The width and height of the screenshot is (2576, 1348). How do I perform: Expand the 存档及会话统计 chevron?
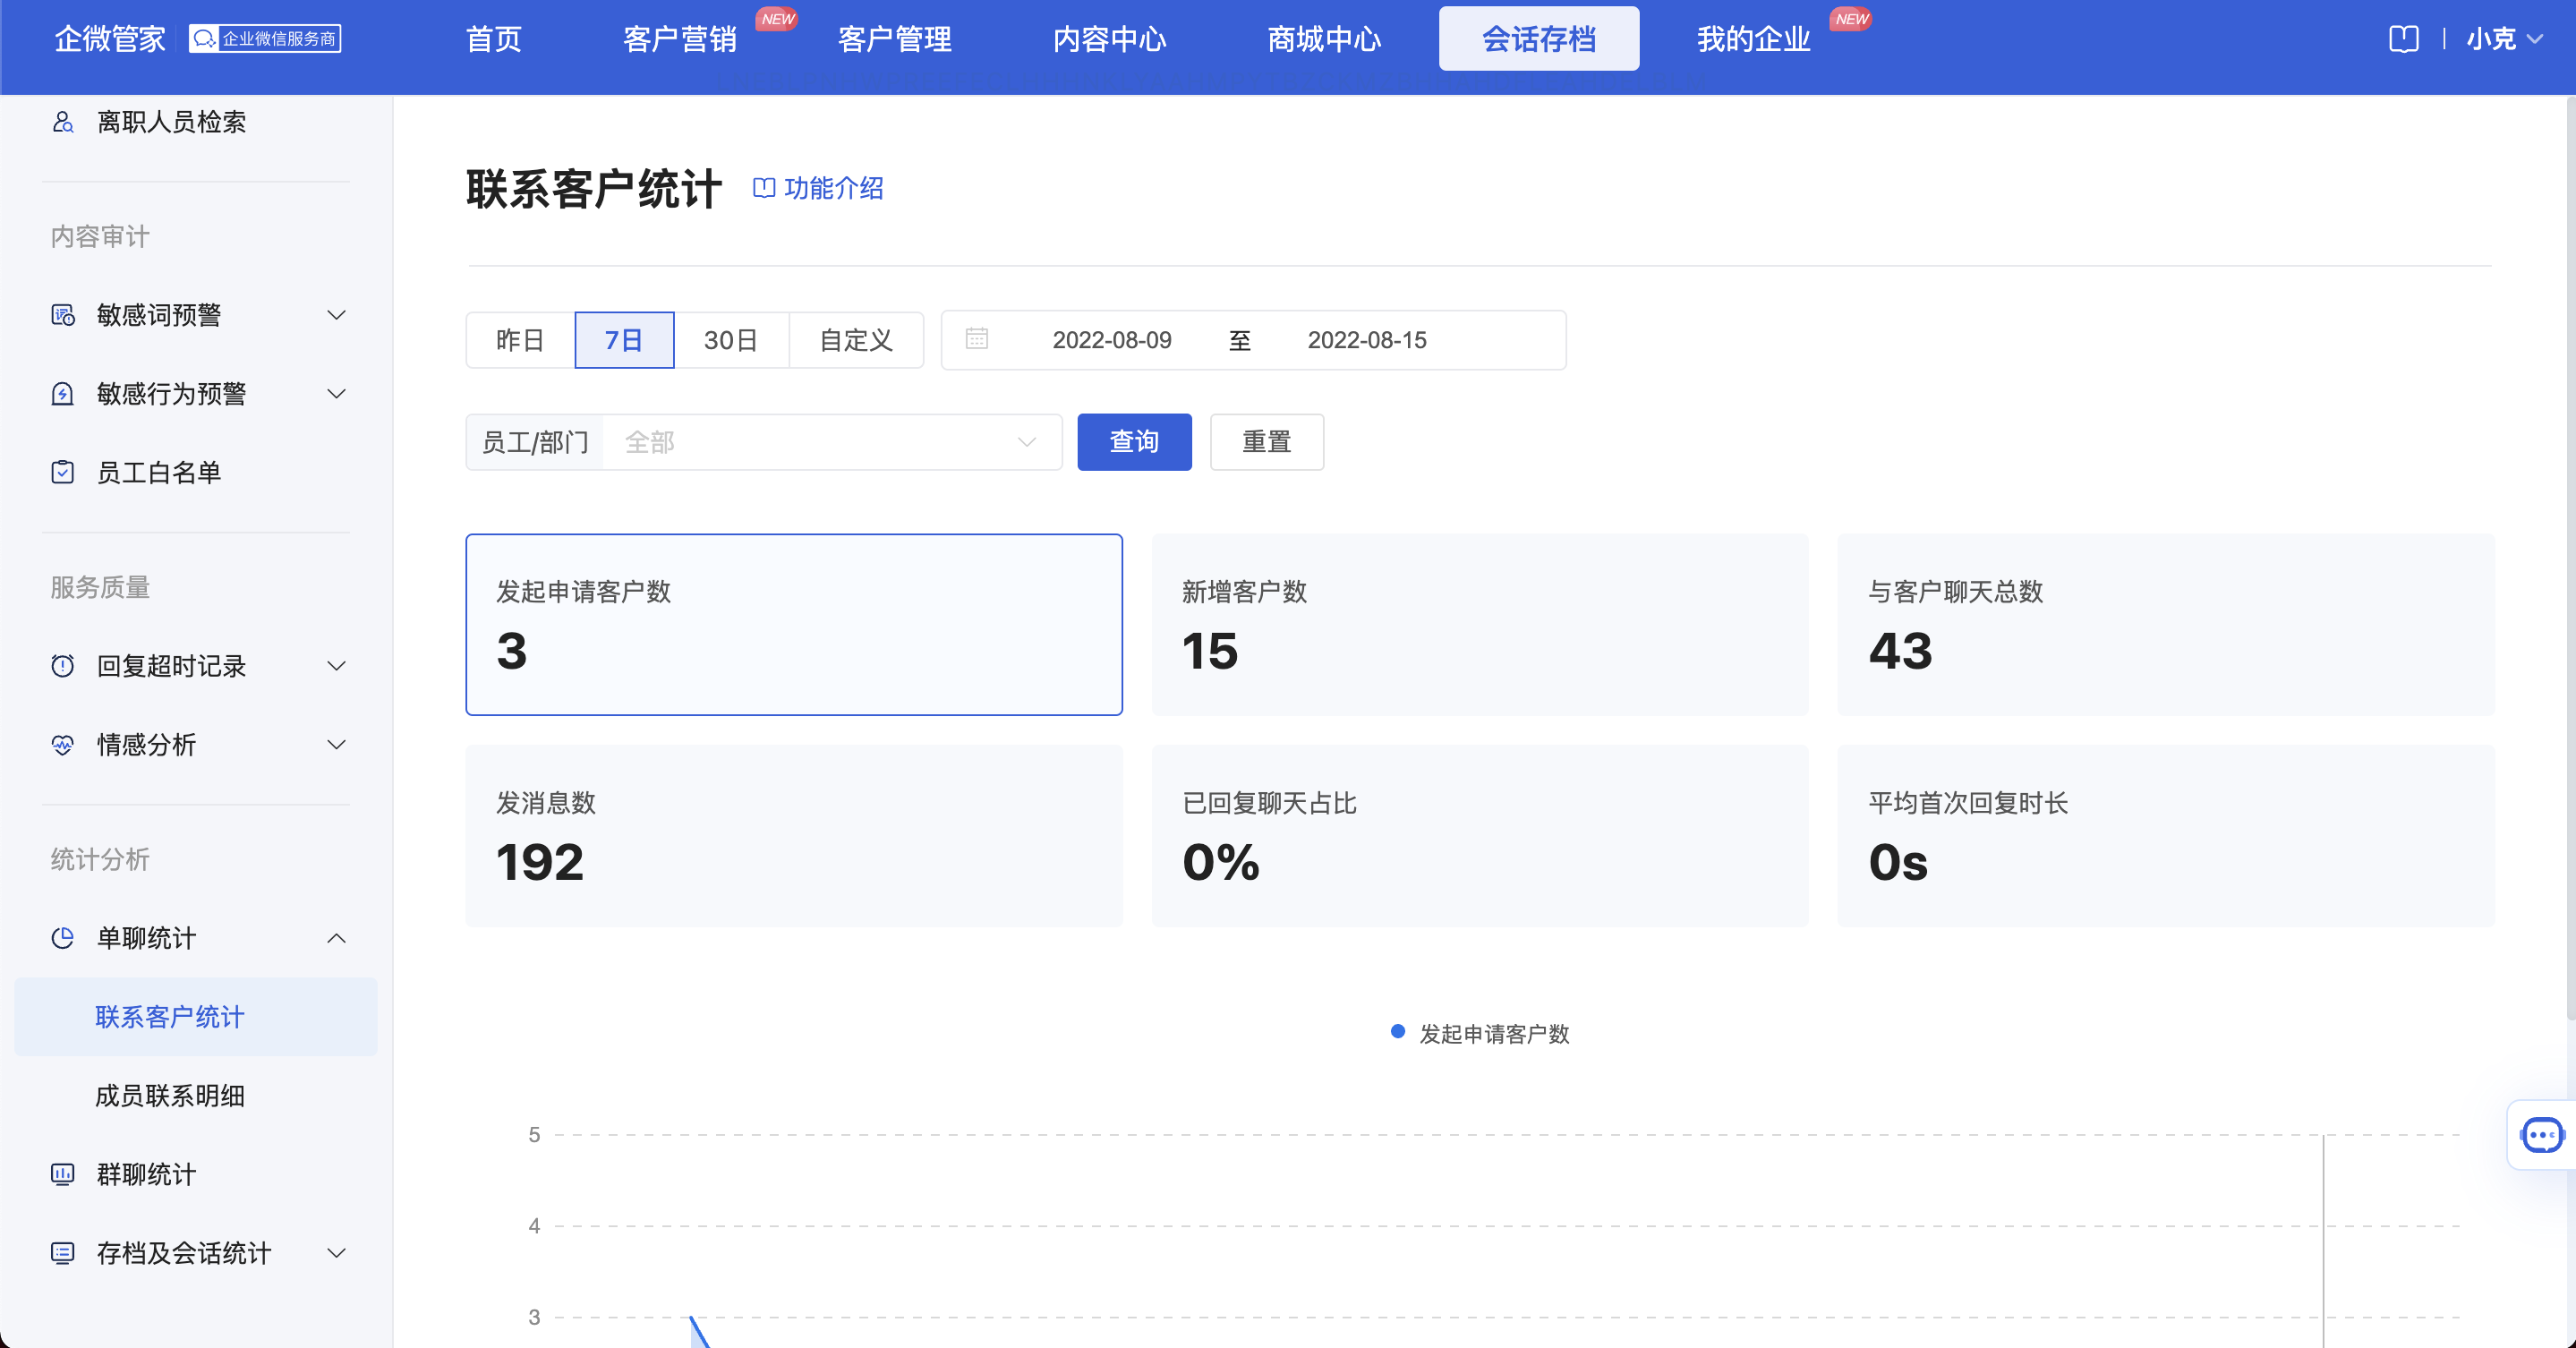[x=337, y=1253]
